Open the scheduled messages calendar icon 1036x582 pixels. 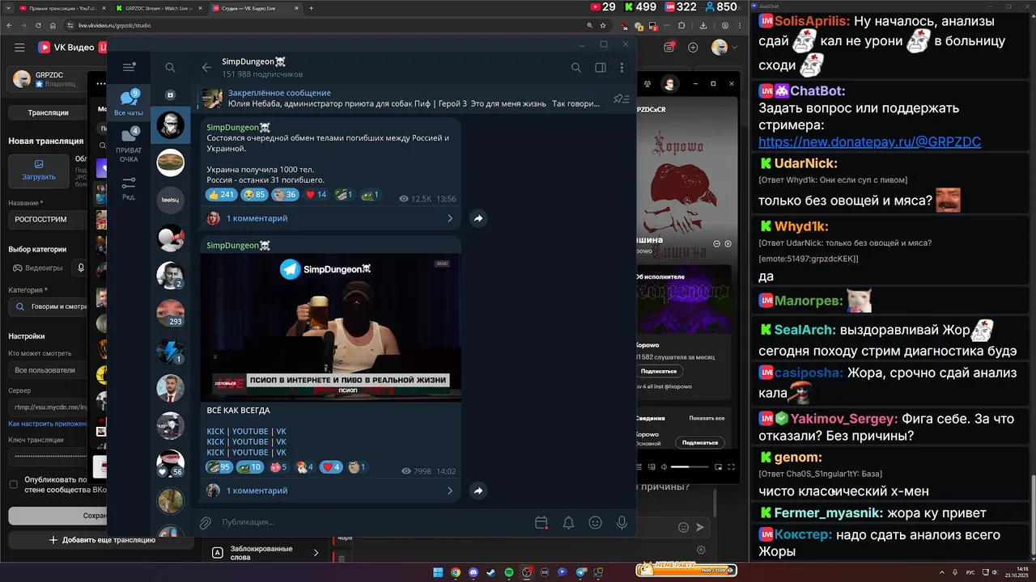(x=541, y=523)
